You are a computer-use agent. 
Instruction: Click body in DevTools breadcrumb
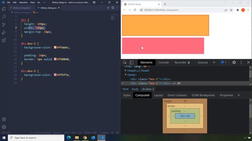coord(135,89)
